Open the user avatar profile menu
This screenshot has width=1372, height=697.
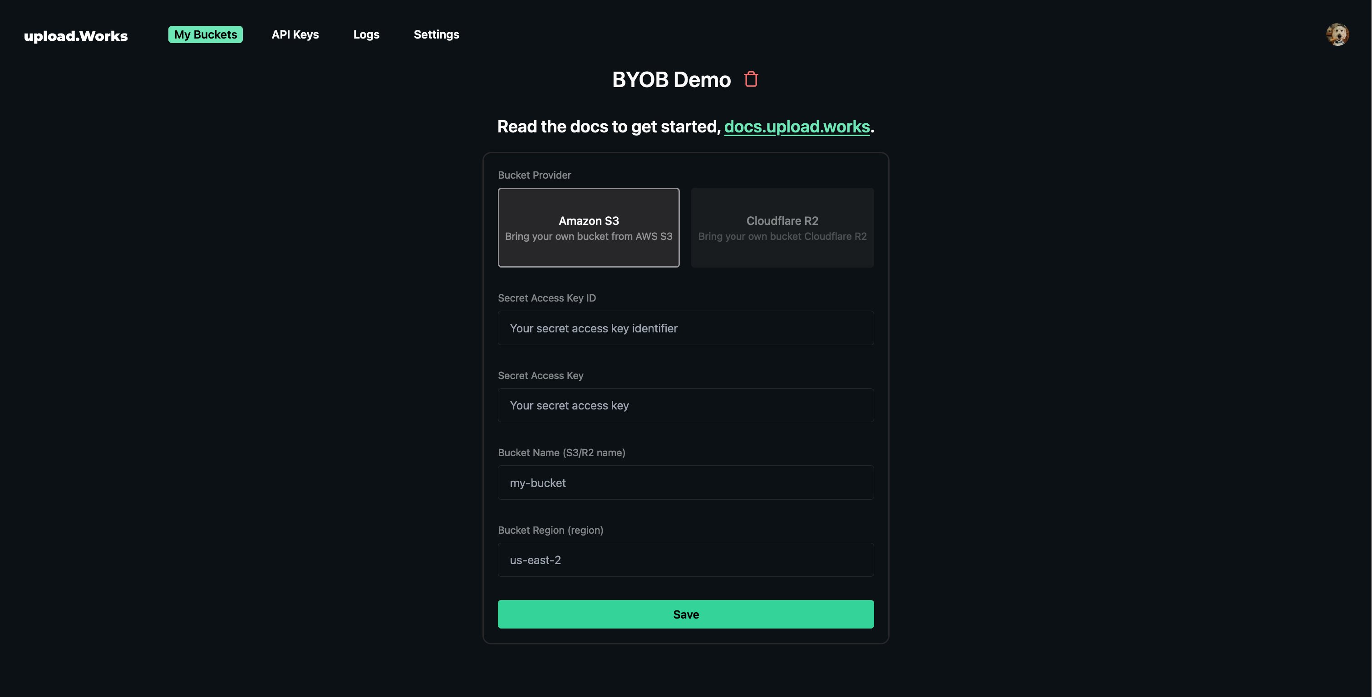[x=1338, y=34]
